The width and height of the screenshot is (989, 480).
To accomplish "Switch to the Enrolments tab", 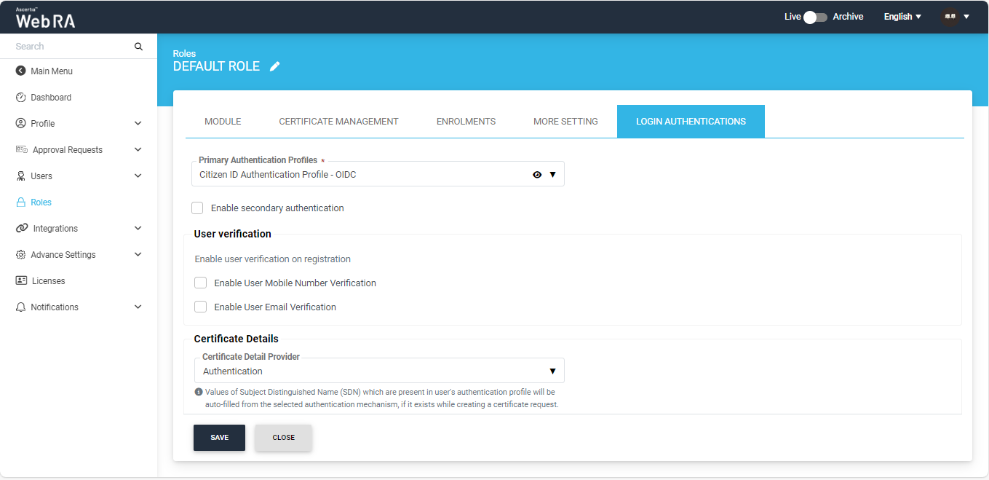I will tap(466, 122).
